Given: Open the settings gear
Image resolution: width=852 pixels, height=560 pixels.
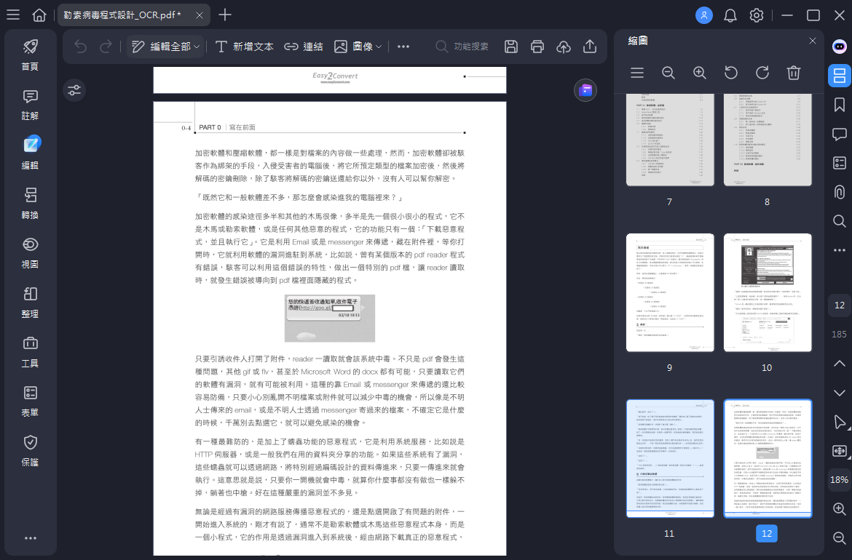Looking at the screenshot, I should 757,15.
